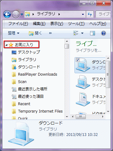Collapse the お気に入り tree triangle

6,45
